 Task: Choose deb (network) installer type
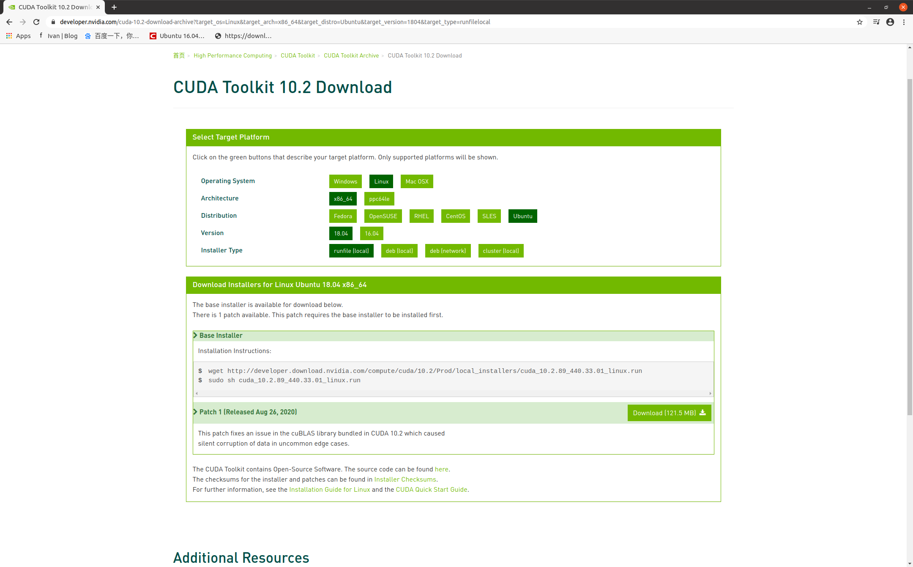click(x=448, y=251)
